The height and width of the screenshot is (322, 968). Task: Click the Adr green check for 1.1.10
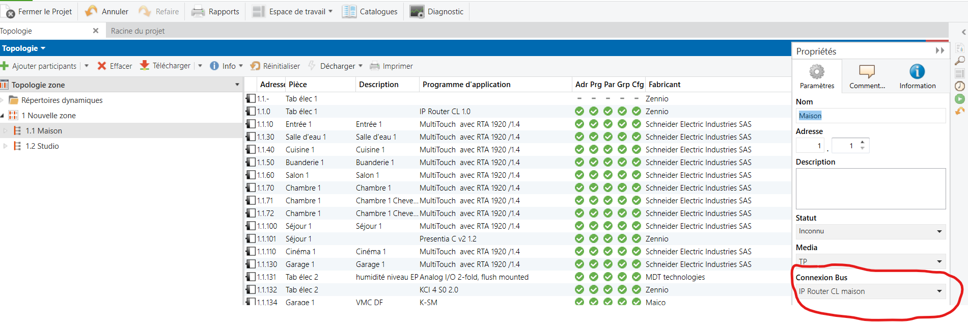coord(579,124)
